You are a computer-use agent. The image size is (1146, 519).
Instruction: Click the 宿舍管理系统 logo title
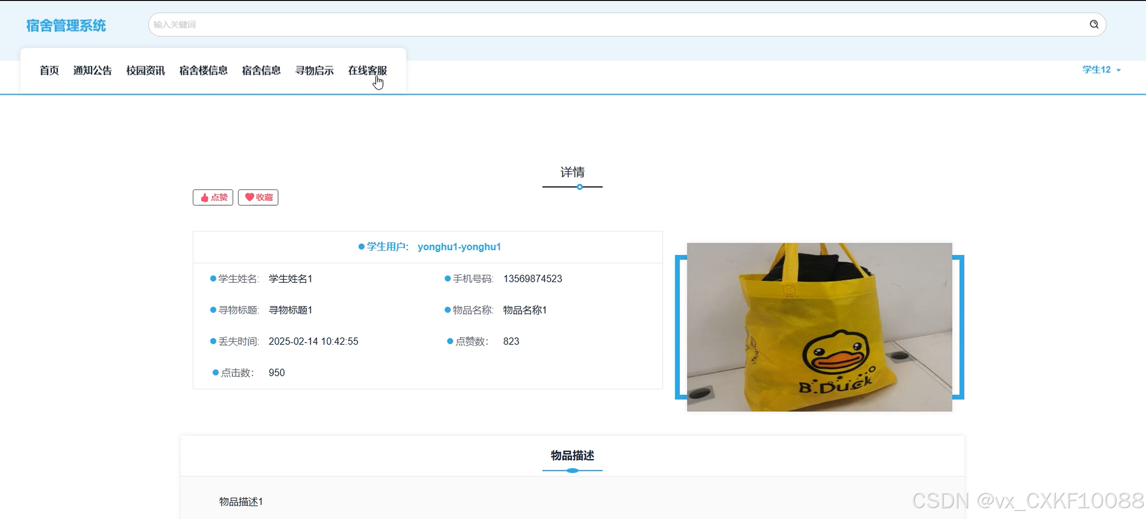tap(66, 26)
